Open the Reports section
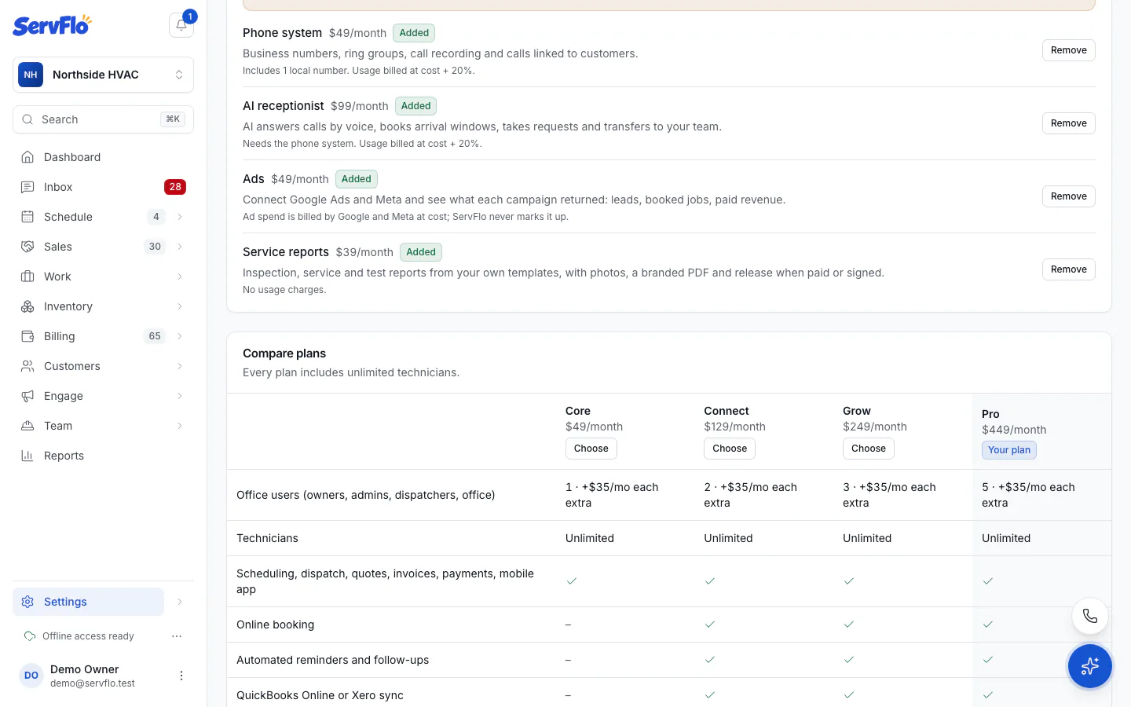The image size is (1131, 707). 103,456
